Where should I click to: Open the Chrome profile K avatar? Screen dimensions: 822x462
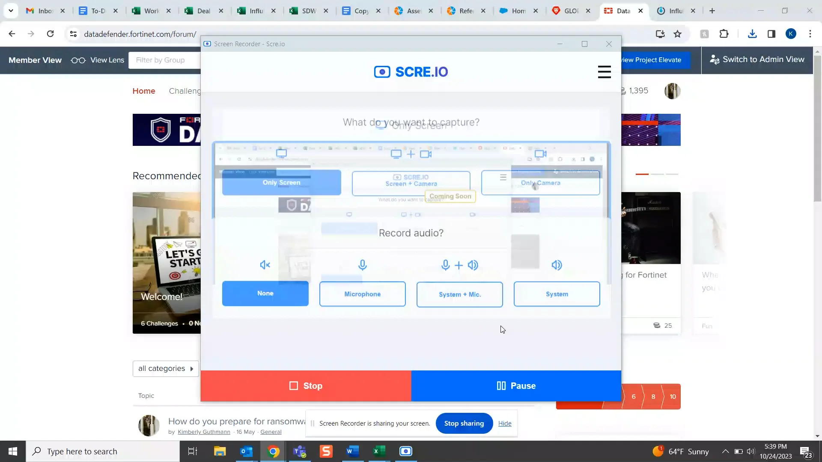click(x=791, y=34)
